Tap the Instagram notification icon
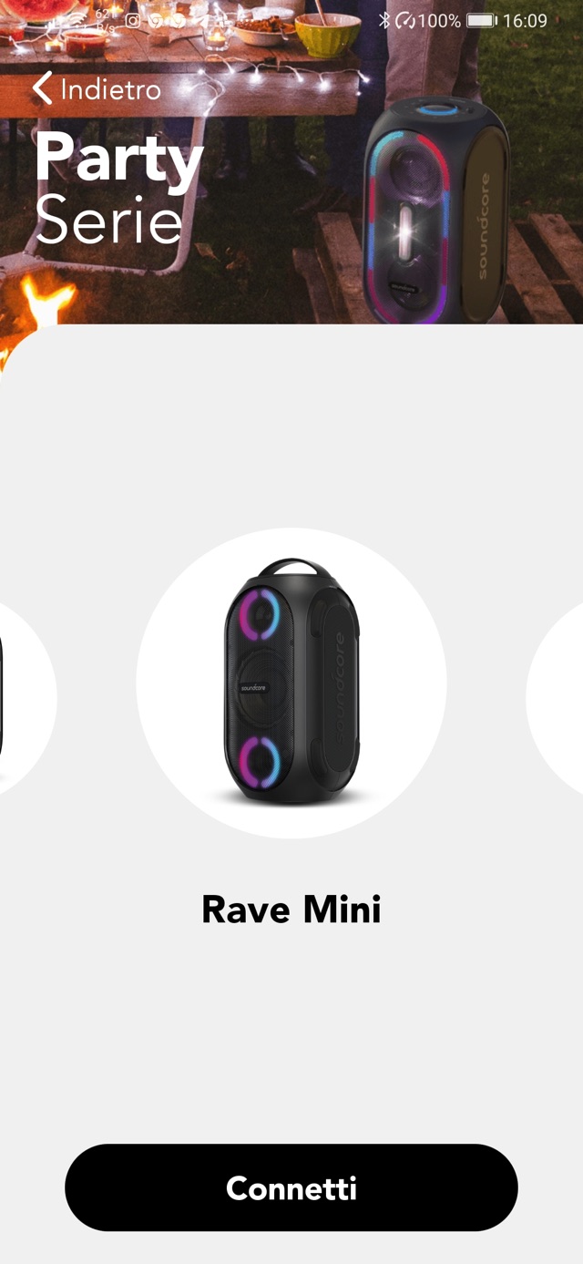The image size is (583, 1264). pos(133,20)
